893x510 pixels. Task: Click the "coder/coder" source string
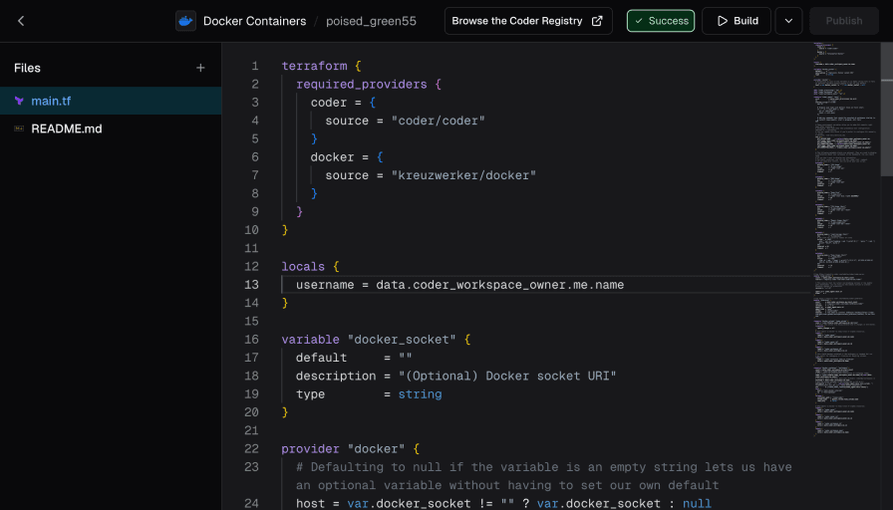(438, 121)
